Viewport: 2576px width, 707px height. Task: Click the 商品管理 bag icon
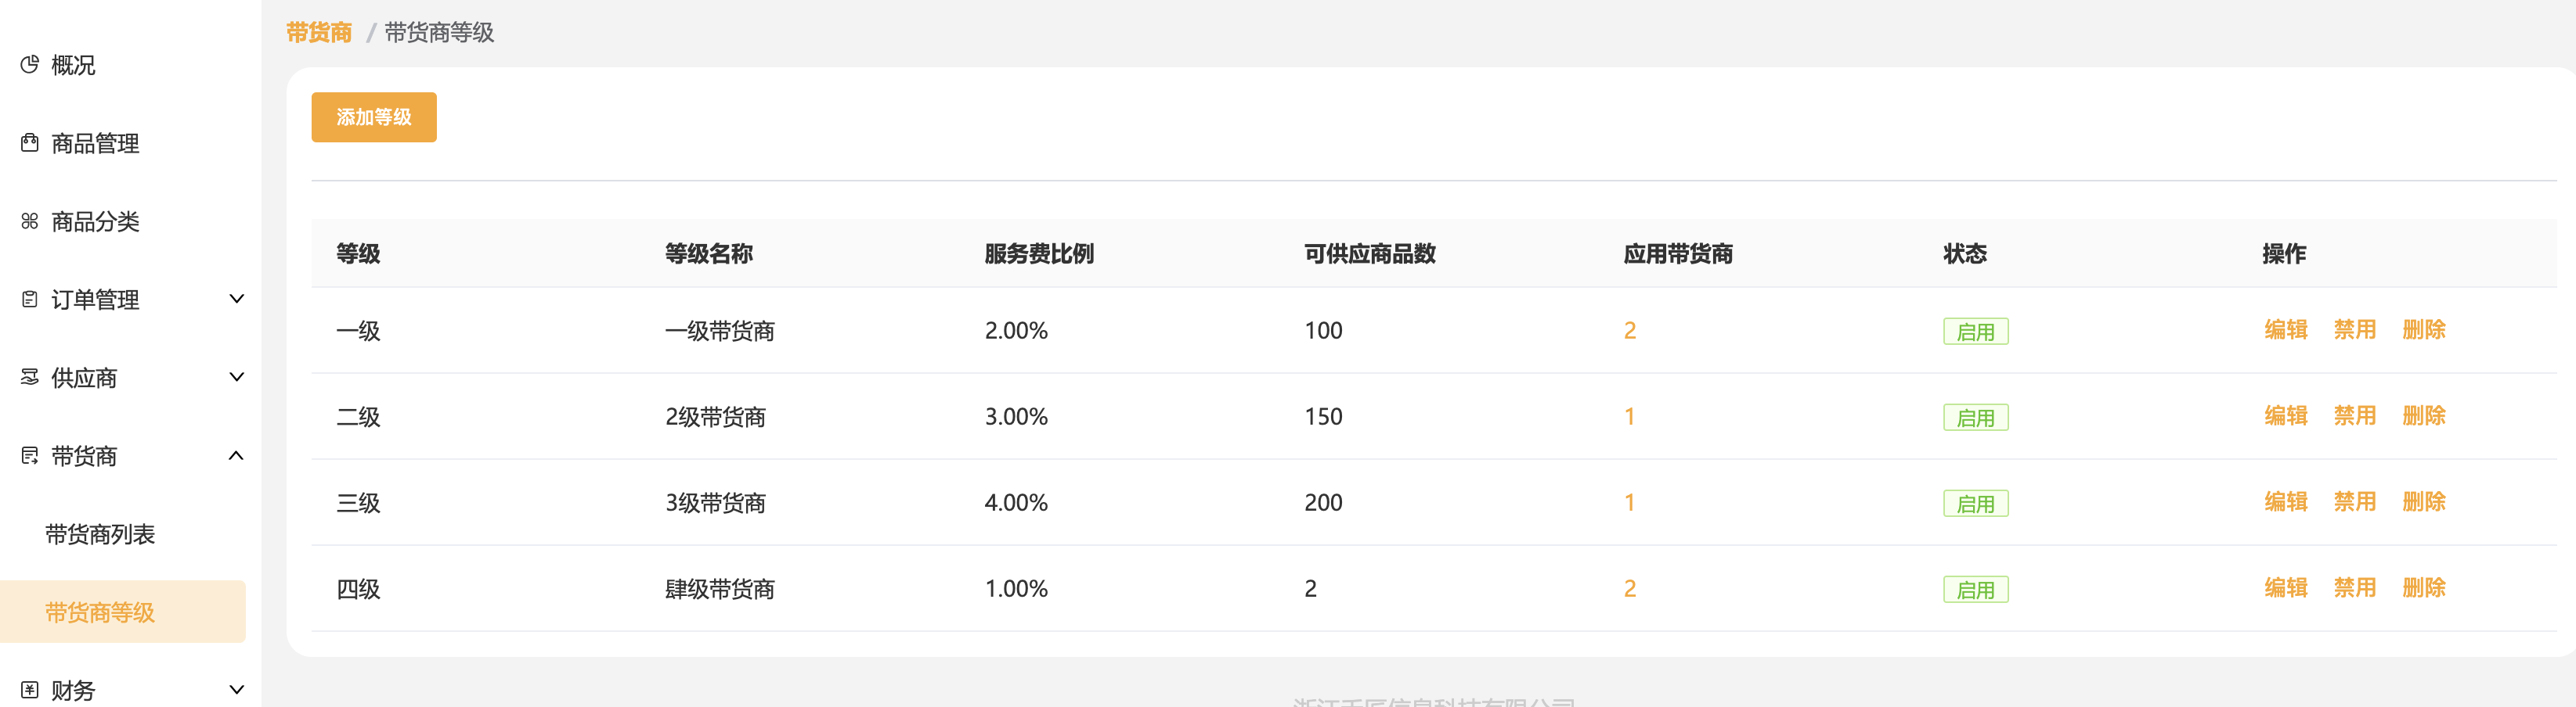point(30,143)
